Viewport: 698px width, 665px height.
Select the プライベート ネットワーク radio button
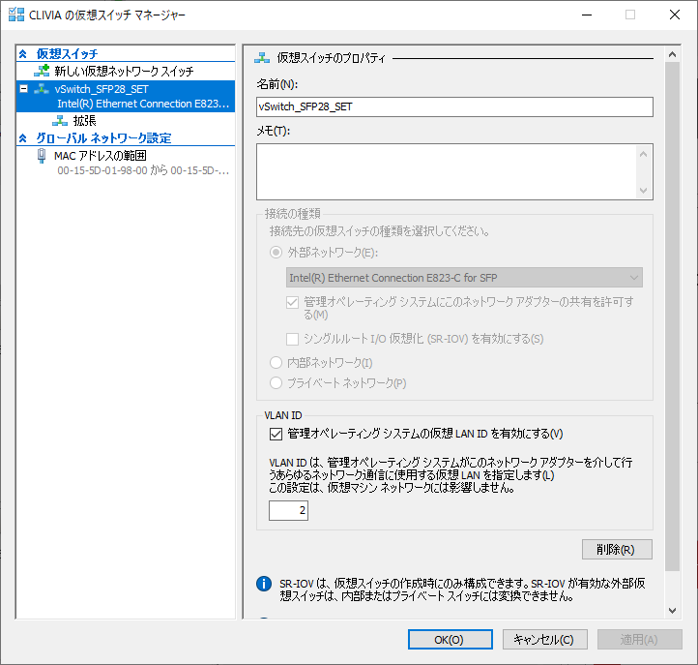point(276,382)
